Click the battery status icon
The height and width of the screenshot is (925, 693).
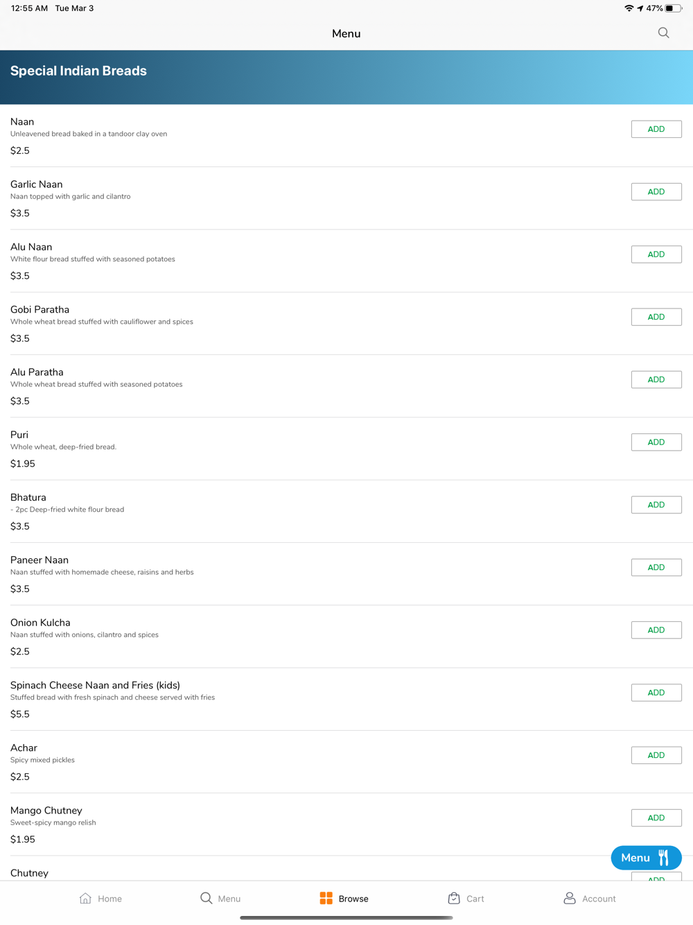click(x=674, y=8)
